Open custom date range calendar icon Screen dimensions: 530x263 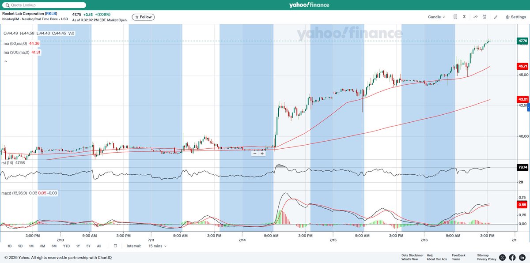pyautogui.click(x=115, y=246)
